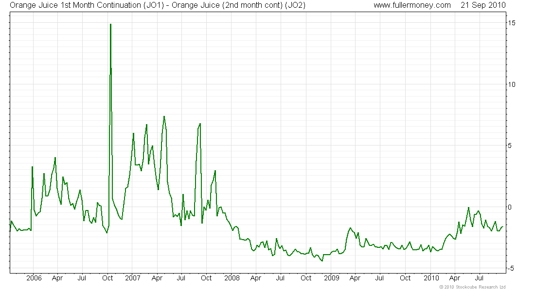Viewport: 535px width, 291px height.
Task: Click the Jul label after 2009
Action: (379, 278)
